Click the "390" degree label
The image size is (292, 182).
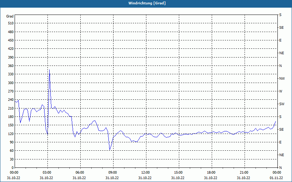[11, 58]
